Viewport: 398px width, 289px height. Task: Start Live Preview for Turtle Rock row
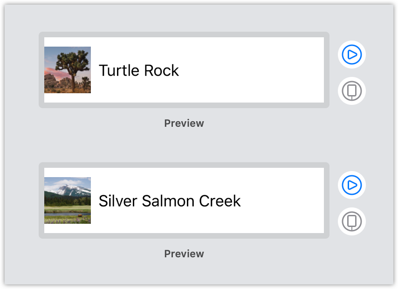coord(352,55)
